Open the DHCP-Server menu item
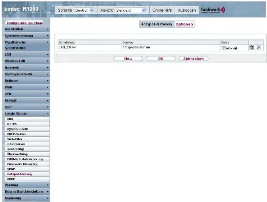Viewport: 267px width, 202px height. [27, 134]
